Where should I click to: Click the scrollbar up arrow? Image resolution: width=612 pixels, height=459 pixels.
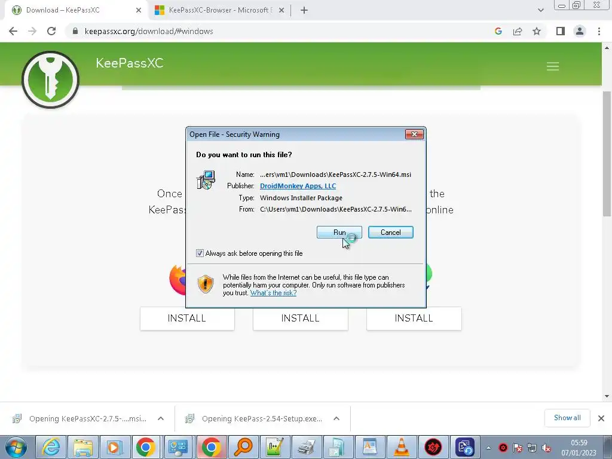pyautogui.click(x=607, y=48)
